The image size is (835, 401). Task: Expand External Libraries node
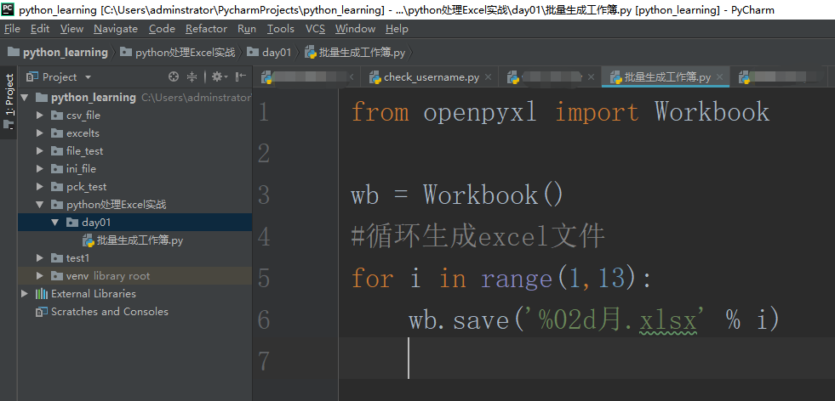click(x=24, y=294)
